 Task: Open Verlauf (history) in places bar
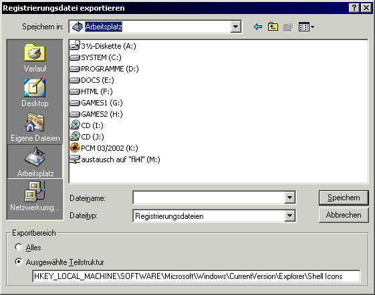pyautogui.click(x=35, y=57)
